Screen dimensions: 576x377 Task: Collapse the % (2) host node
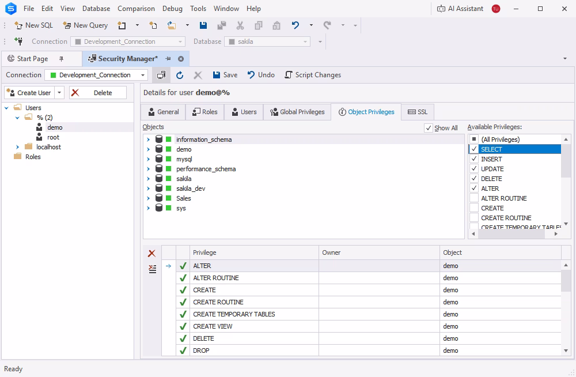click(17, 118)
